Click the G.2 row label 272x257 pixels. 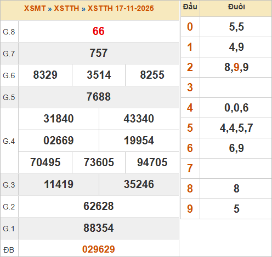point(9,207)
